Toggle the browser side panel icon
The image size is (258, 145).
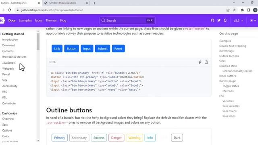(x=249, y=10)
